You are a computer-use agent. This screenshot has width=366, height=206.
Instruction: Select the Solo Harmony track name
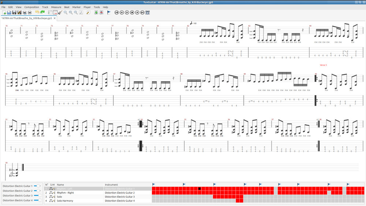65,201
